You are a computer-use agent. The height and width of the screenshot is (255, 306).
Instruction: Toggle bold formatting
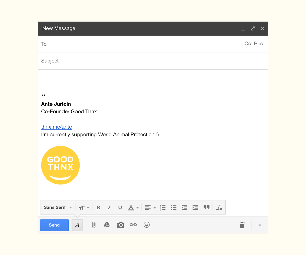click(x=98, y=207)
